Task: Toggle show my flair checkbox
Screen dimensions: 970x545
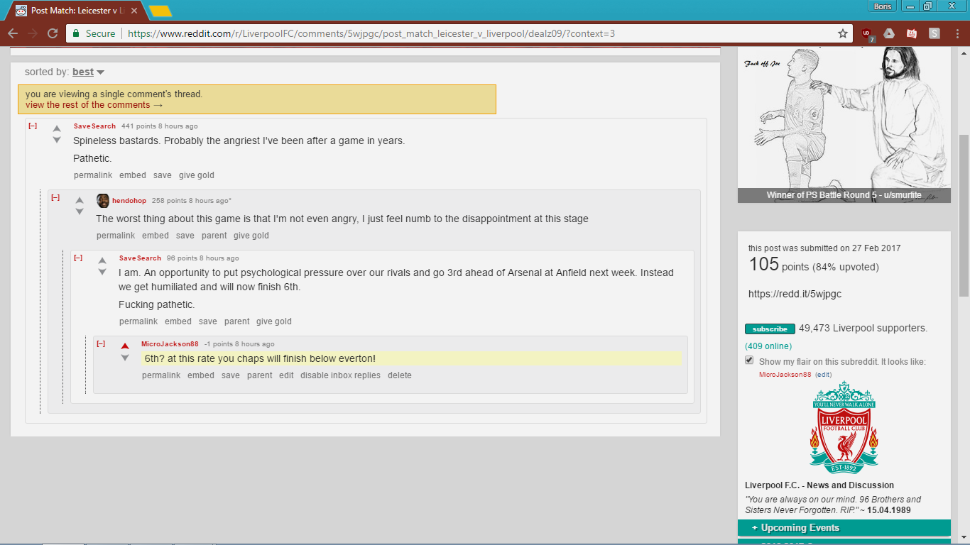Action: [749, 360]
